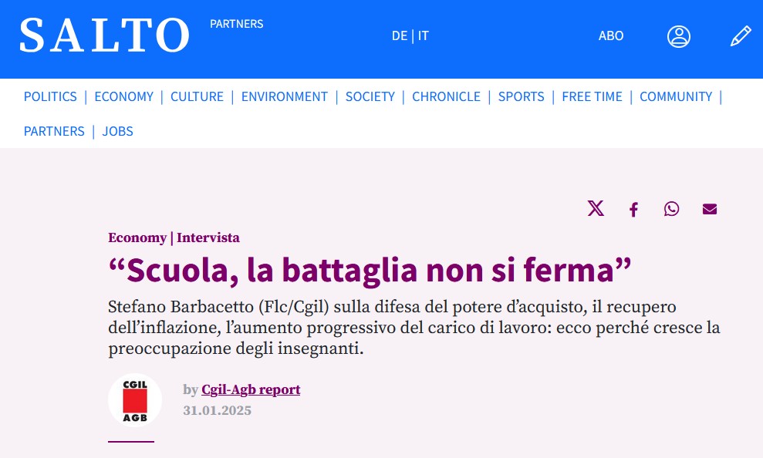Share article via WhatsApp icon
This screenshot has width=763, height=458.
tap(671, 209)
